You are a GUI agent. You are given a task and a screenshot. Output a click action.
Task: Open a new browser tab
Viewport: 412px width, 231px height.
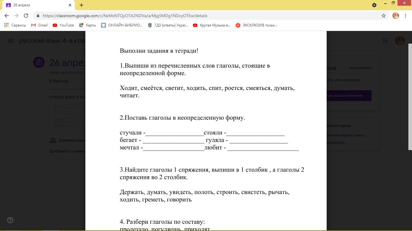81,5
